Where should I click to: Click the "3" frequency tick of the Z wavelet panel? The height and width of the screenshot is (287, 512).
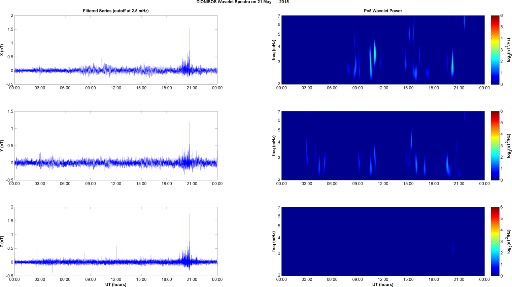279,253
